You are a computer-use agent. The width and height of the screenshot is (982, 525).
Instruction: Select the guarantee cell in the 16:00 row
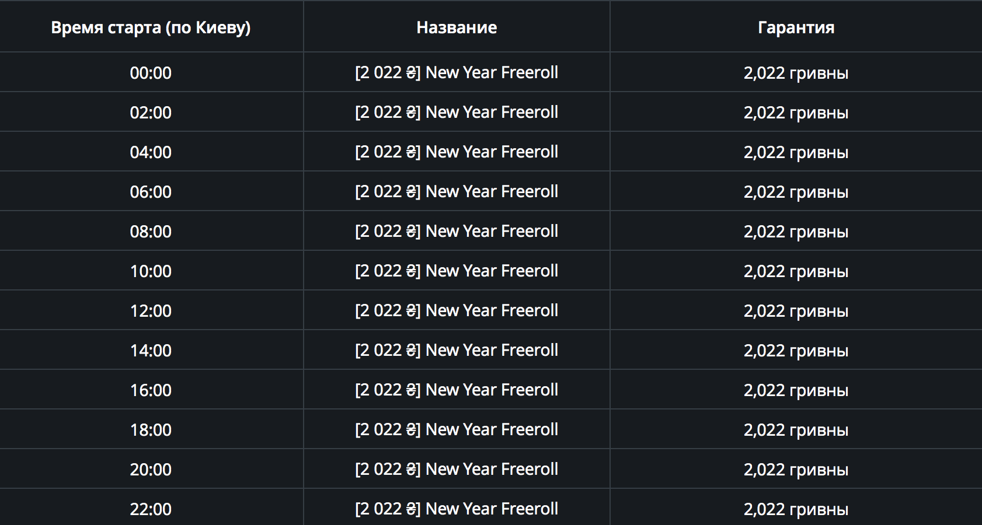click(796, 390)
